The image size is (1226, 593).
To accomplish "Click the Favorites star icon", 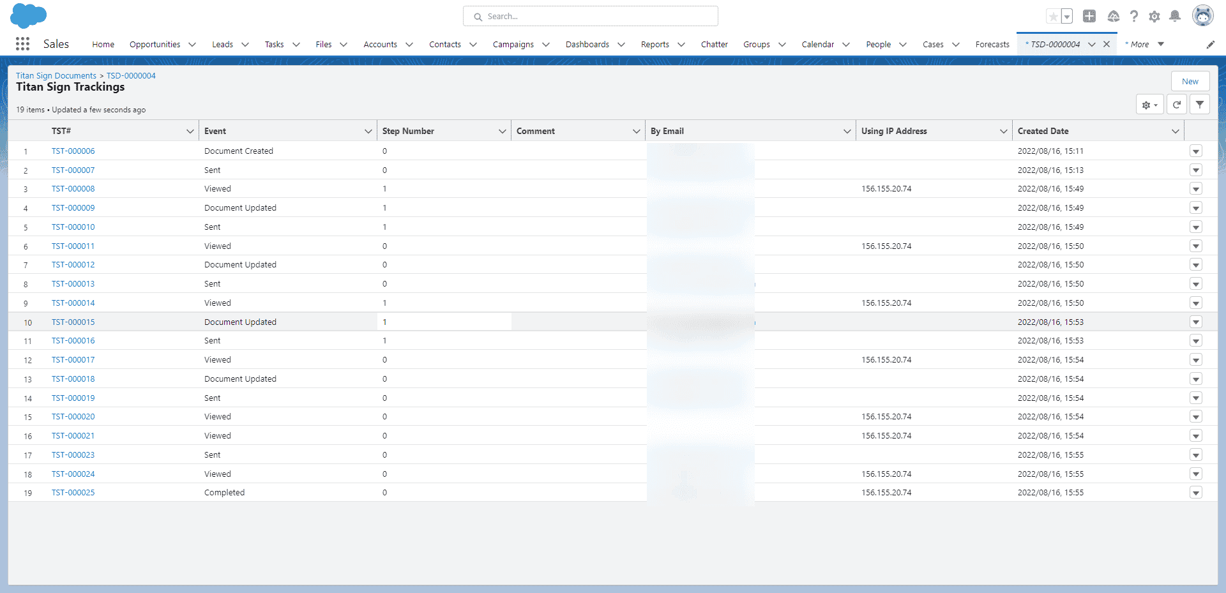I will (1053, 17).
